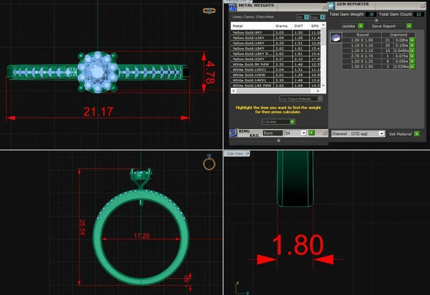Image resolution: width=430 pixels, height=295 pixels.
Task: Select the Yellow Gold:14KY row
Action: pyautogui.click(x=276, y=43)
